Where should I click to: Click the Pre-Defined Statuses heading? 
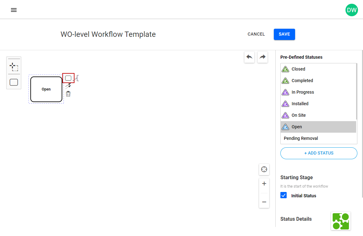pos(301,57)
